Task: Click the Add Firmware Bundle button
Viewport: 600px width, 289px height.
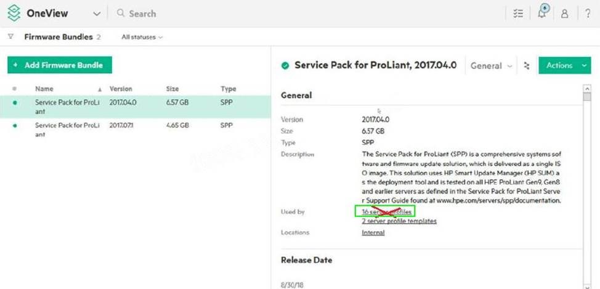Action: (x=60, y=65)
